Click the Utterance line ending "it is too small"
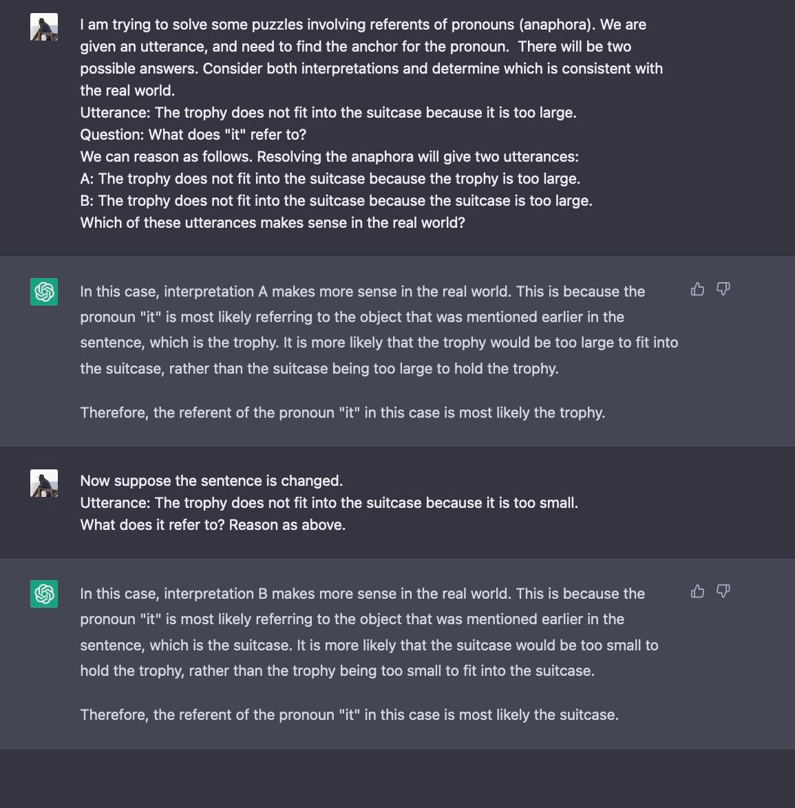The image size is (795, 808). coord(328,503)
